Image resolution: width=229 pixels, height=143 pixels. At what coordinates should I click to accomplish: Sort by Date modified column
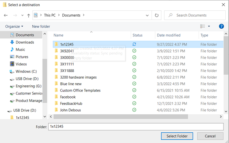168,35
